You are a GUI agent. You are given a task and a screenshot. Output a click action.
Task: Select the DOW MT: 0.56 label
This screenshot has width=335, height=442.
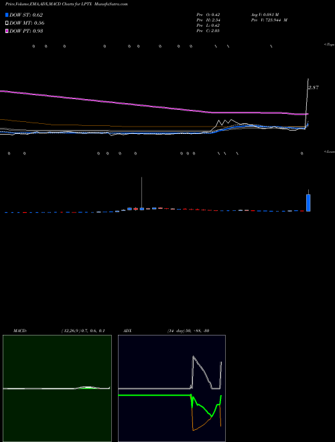pyautogui.click(x=27, y=23)
